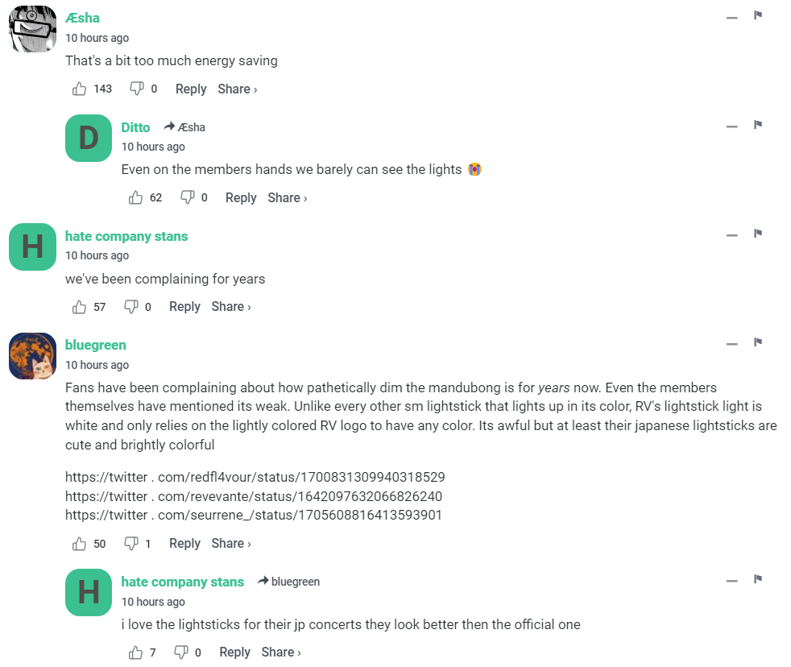Collapse Ditto's reply with minus button
The height and width of the screenshot is (667, 791).
(x=731, y=126)
